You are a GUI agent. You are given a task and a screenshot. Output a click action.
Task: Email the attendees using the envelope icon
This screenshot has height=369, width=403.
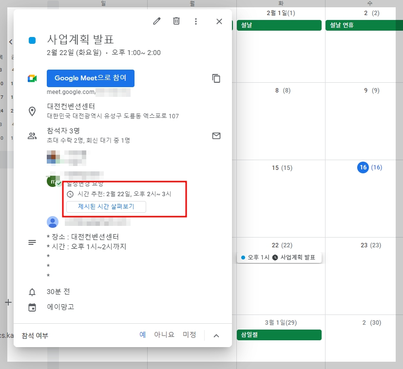(x=216, y=136)
